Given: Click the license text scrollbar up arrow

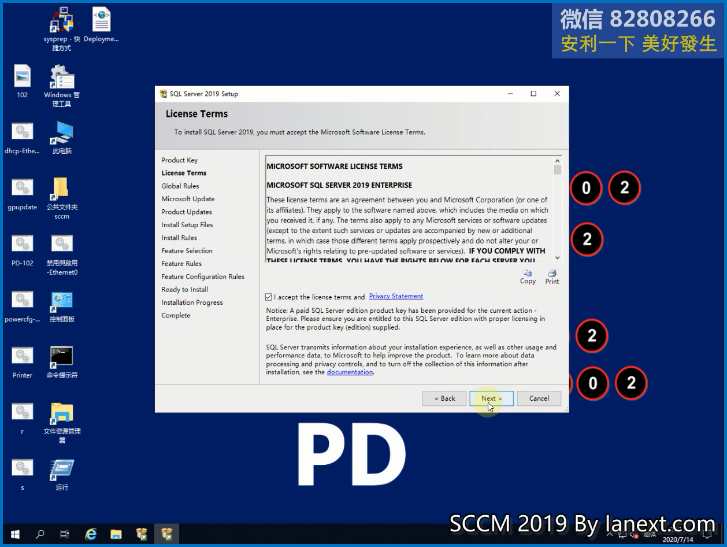Looking at the screenshot, I should point(557,161).
